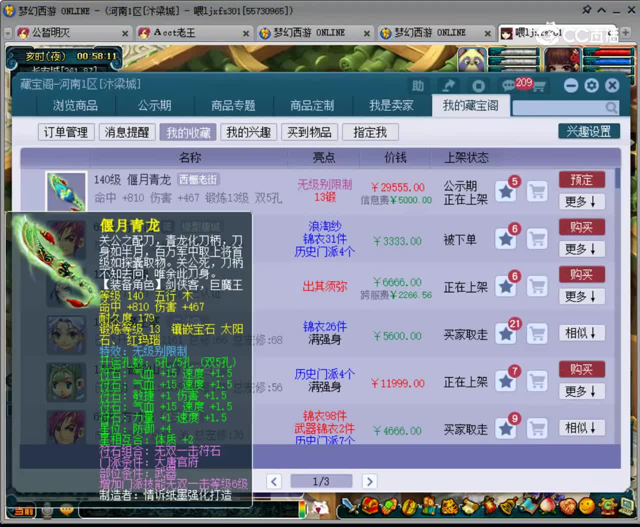
Task: Select the 买到物品 sub-tab
Action: coord(309,132)
